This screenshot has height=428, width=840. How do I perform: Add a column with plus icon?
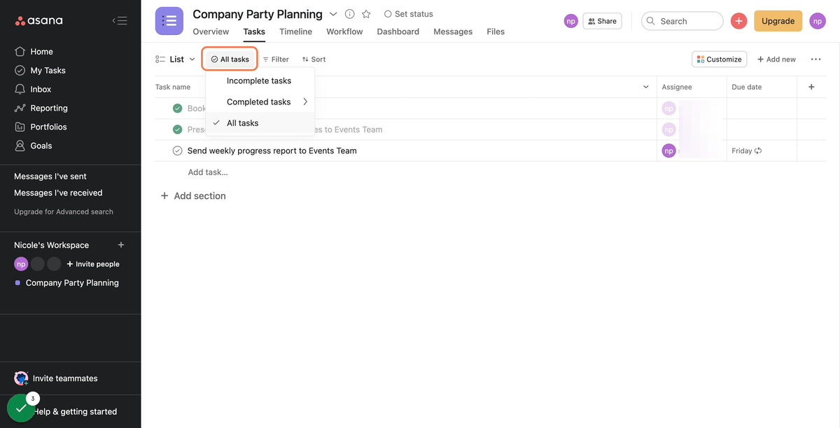point(811,87)
